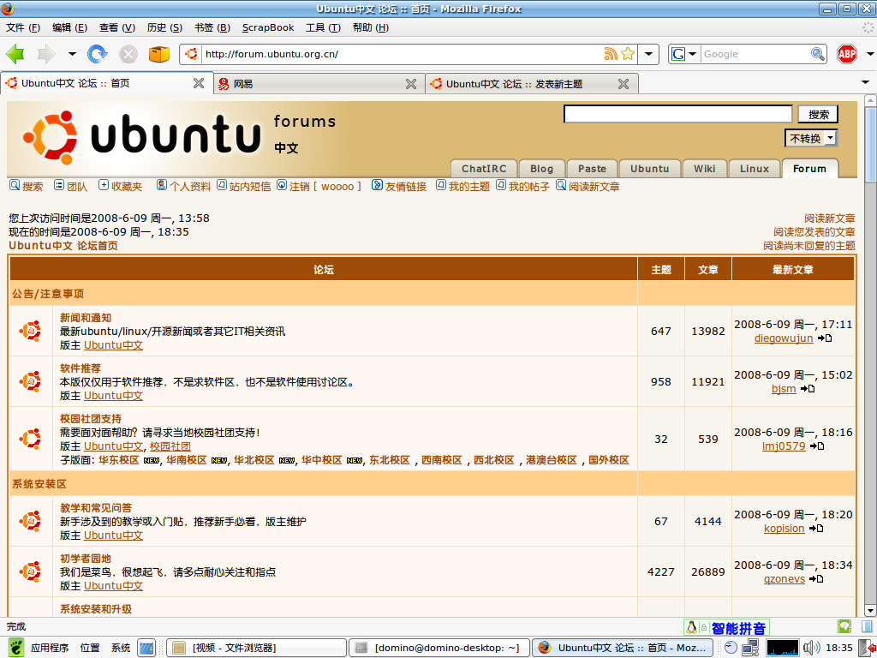This screenshot has width=877, height=658.
Task: Open the back/forward history dropdown arrow
Action: click(72, 54)
